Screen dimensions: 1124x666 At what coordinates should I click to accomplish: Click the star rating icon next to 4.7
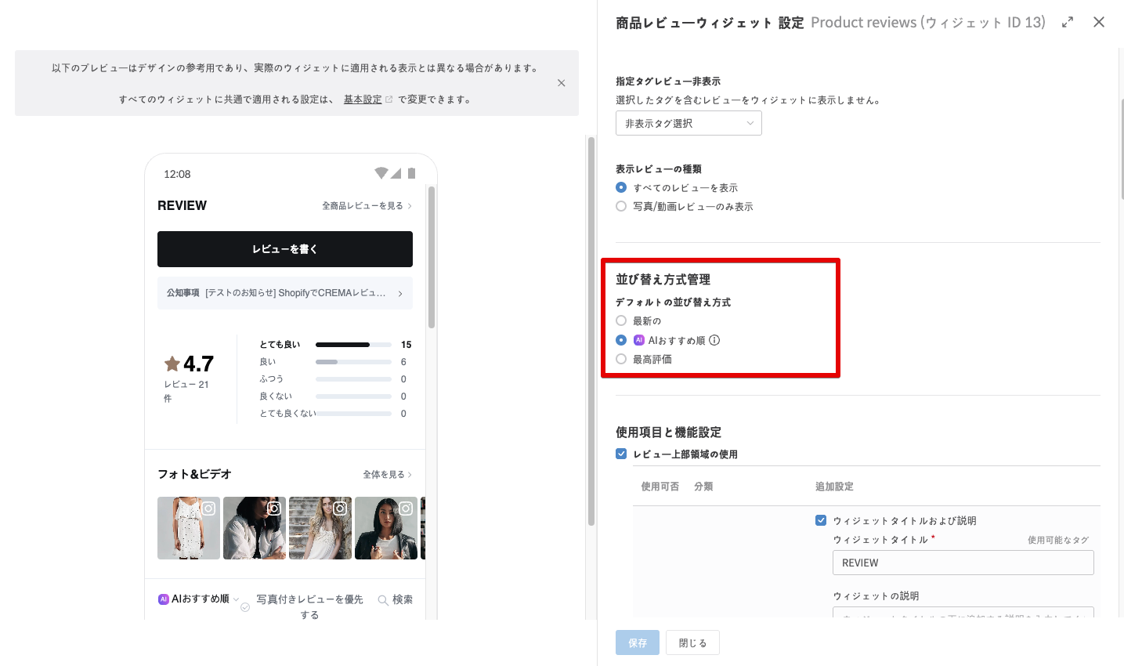click(x=172, y=364)
